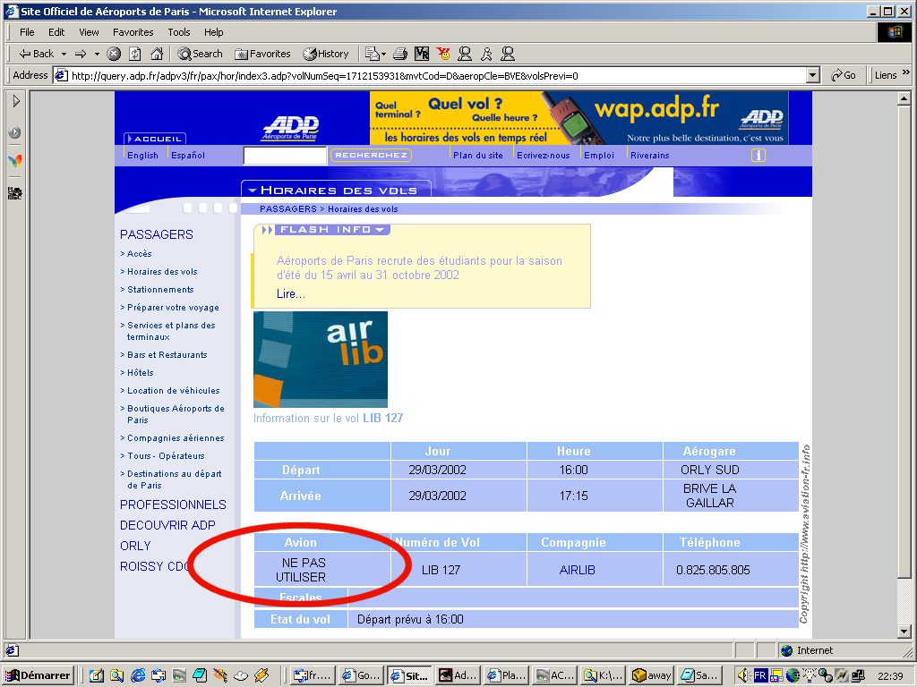Image resolution: width=917 pixels, height=687 pixels.
Task: Click the media play icon in the side bar
Action: click(15, 132)
